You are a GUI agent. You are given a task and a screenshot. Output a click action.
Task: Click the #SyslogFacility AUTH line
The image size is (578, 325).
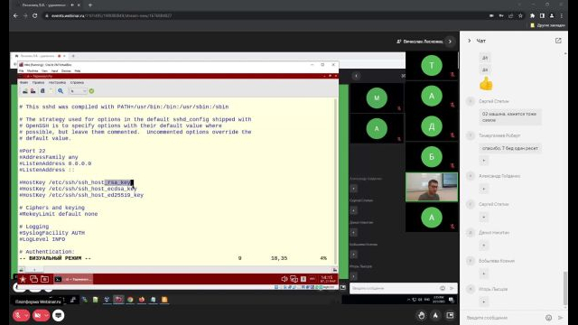tap(52, 233)
